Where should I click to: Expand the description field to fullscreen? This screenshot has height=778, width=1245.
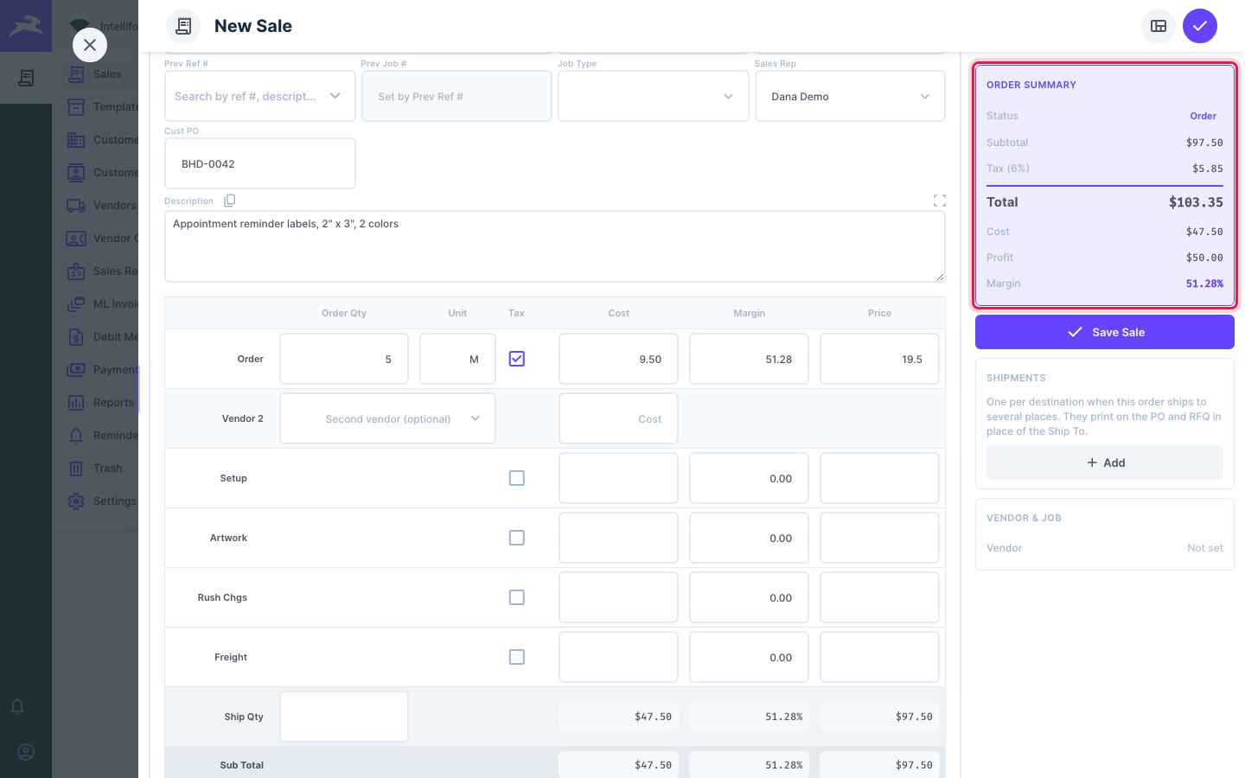(x=940, y=201)
